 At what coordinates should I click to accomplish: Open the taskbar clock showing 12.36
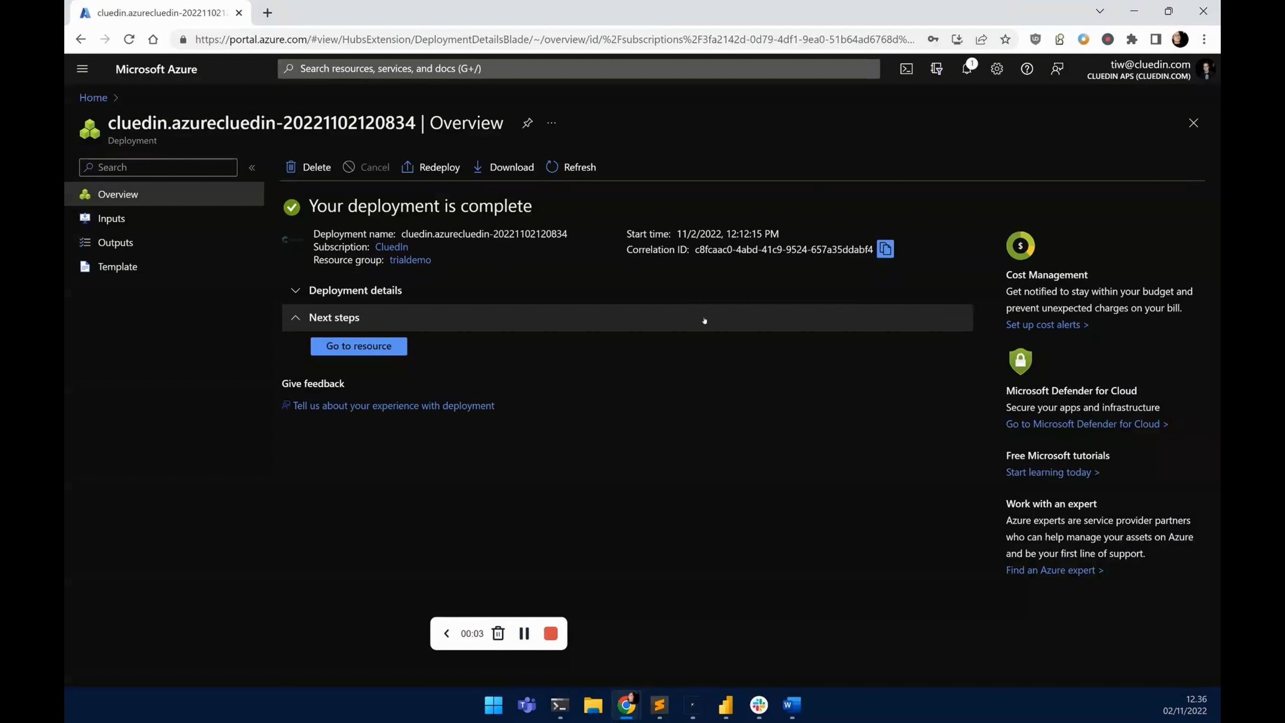pyautogui.click(x=1184, y=705)
